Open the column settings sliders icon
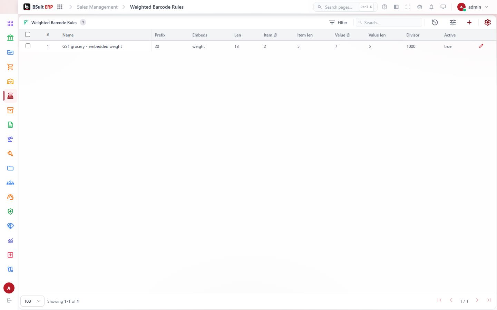Image resolution: width=497 pixels, height=310 pixels. 453,22
